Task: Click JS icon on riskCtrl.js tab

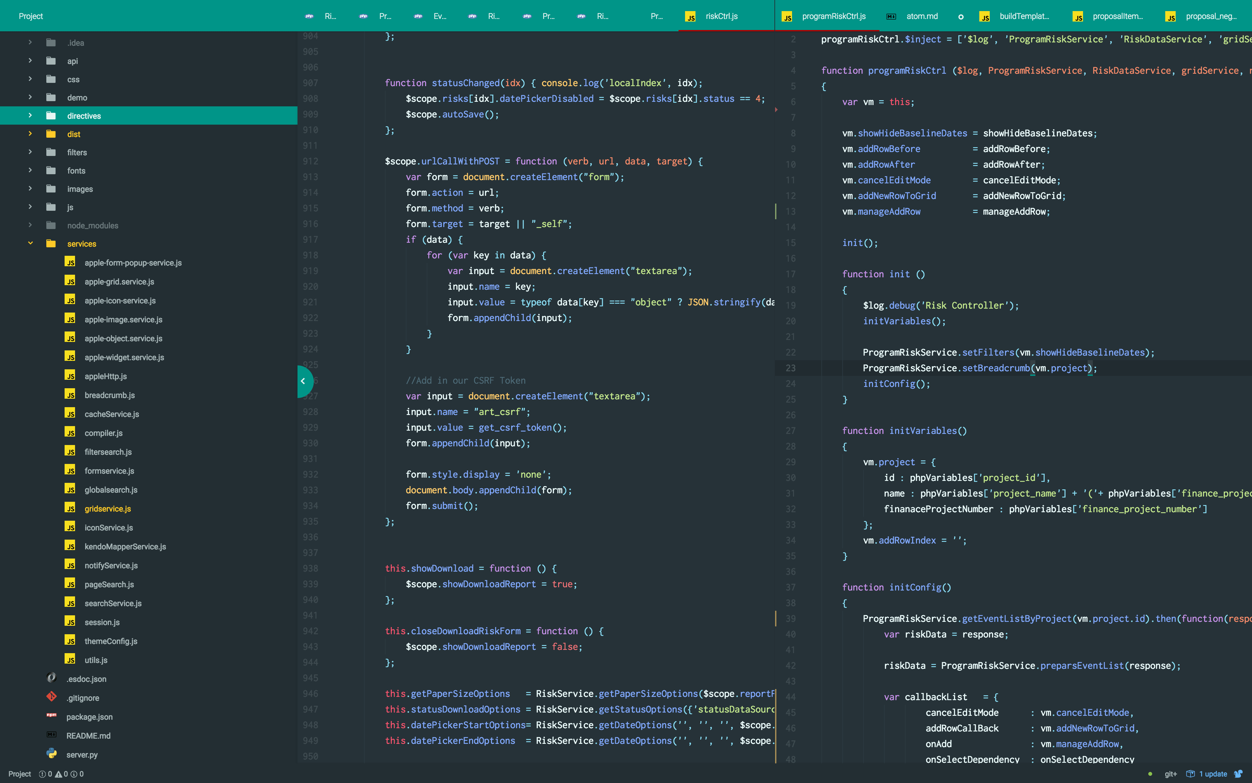Action: pos(690,17)
